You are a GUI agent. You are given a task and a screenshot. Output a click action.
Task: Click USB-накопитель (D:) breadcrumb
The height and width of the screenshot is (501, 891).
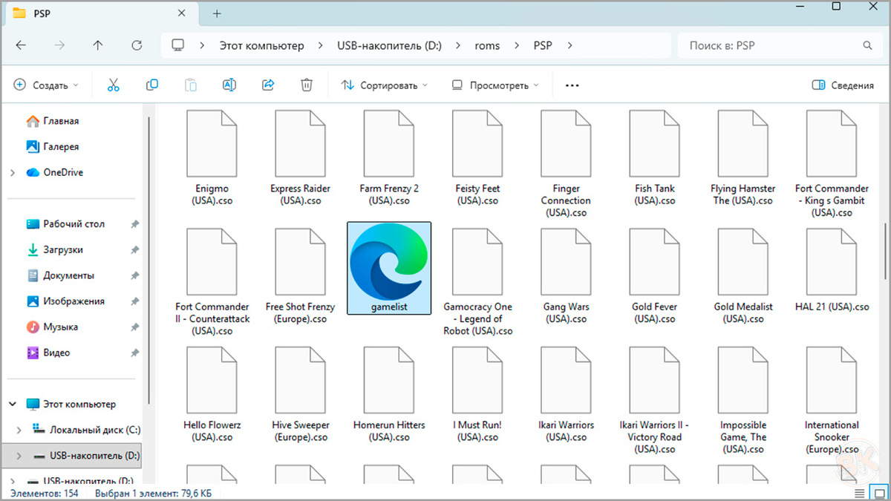click(x=389, y=45)
